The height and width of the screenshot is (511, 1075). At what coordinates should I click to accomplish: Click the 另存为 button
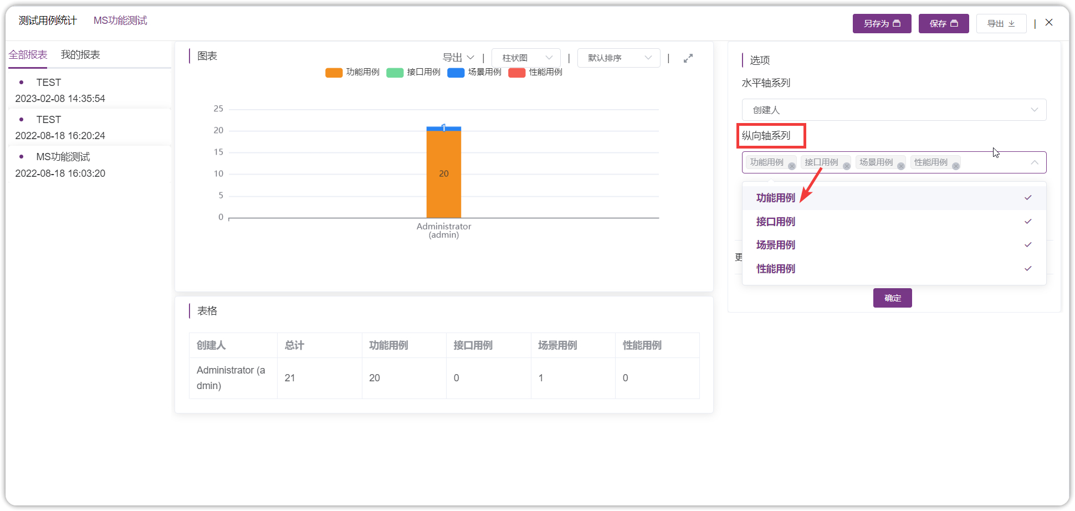tap(882, 23)
